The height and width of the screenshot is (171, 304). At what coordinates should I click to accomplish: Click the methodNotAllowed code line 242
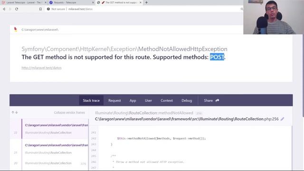(x=161, y=138)
